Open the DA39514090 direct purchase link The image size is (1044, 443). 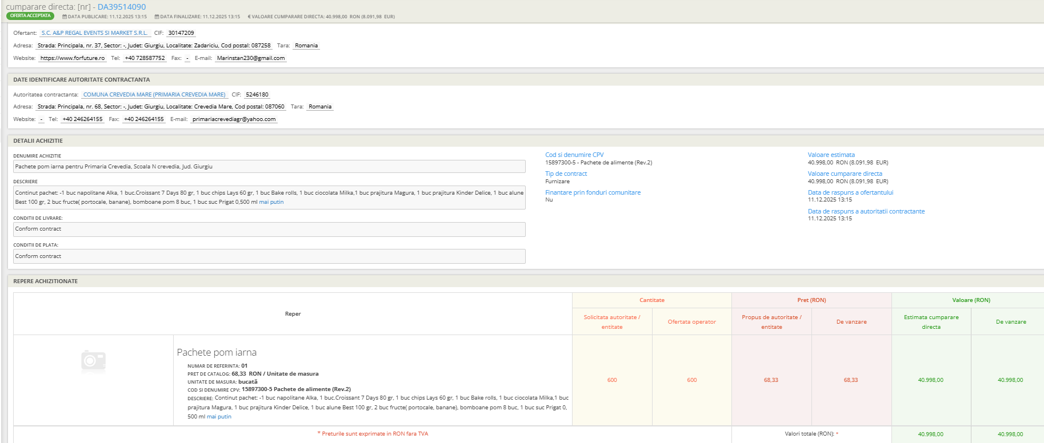click(122, 7)
